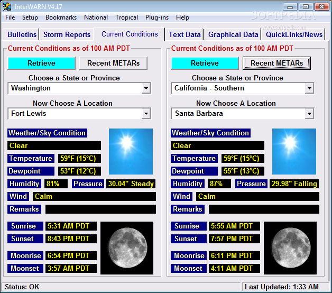Click the 6:11 PM PDT moonrise time
Image resolution: width=332 pixels, height=293 pixels.
coord(234,255)
